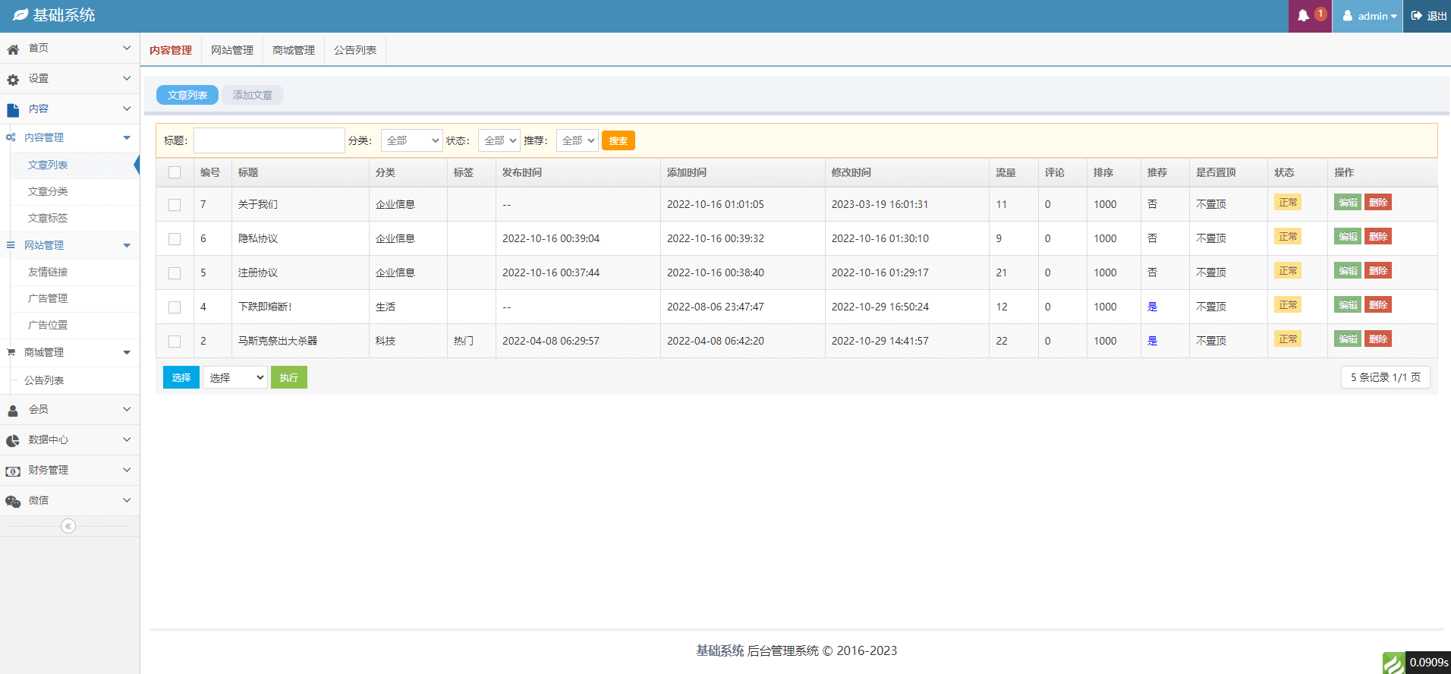The width and height of the screenshot is (1451, 674).
Task: Collapse sidebar using the double-arrow icon
Action: tap(68, 526)
